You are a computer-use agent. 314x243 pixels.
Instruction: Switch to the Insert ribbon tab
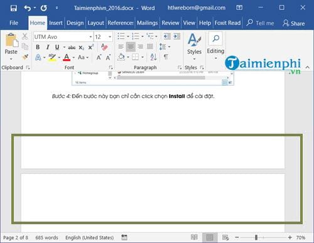tap(56, 23)
